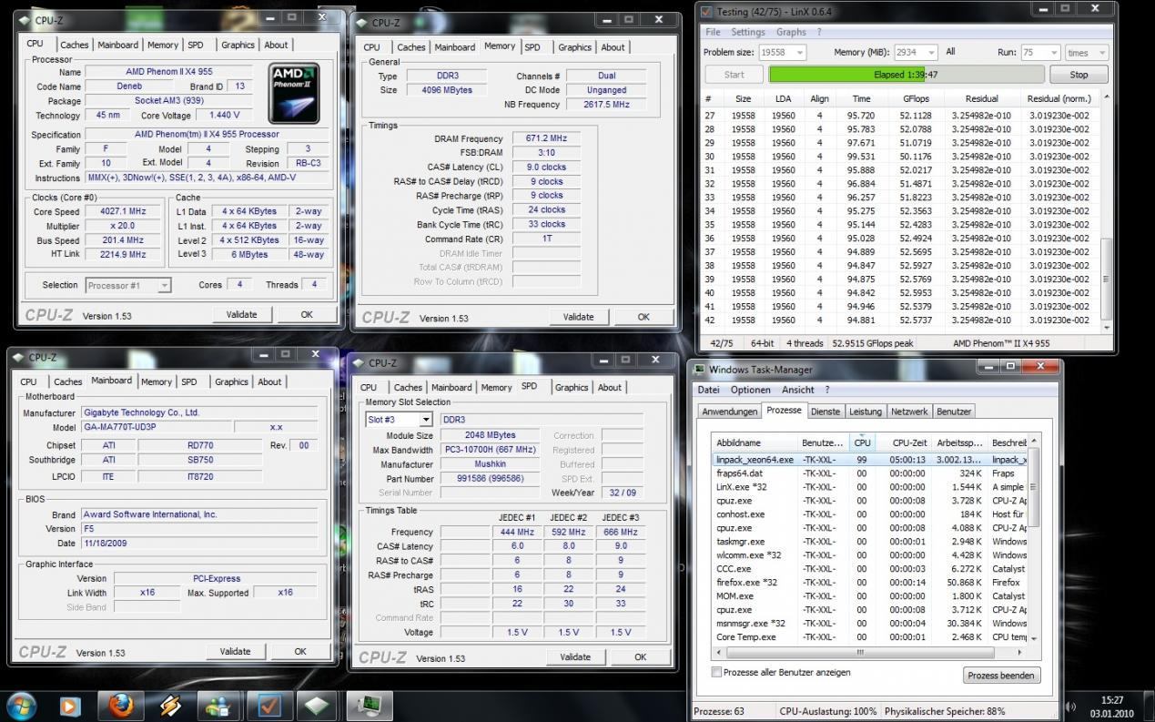Open the Settings menu in LinX

pos(748,32)
